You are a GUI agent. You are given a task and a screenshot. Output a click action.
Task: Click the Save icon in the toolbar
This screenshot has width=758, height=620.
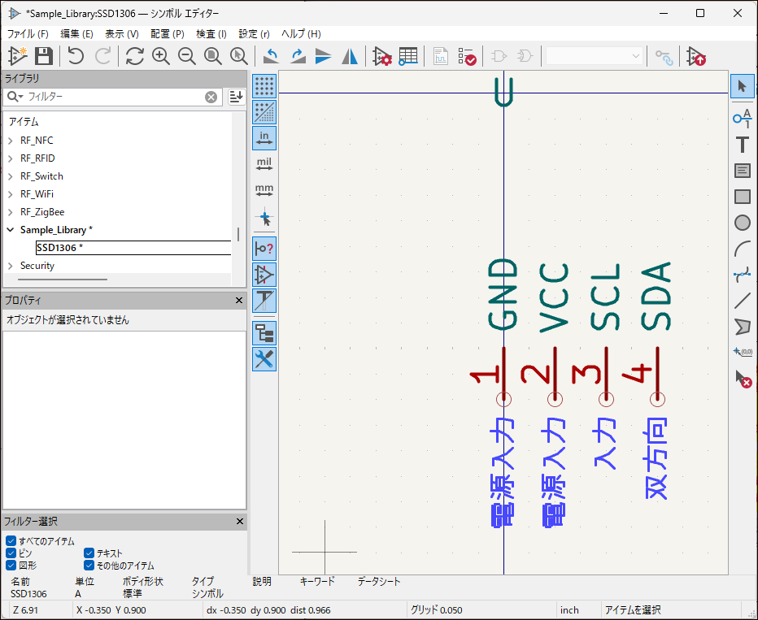pos(44,56)
